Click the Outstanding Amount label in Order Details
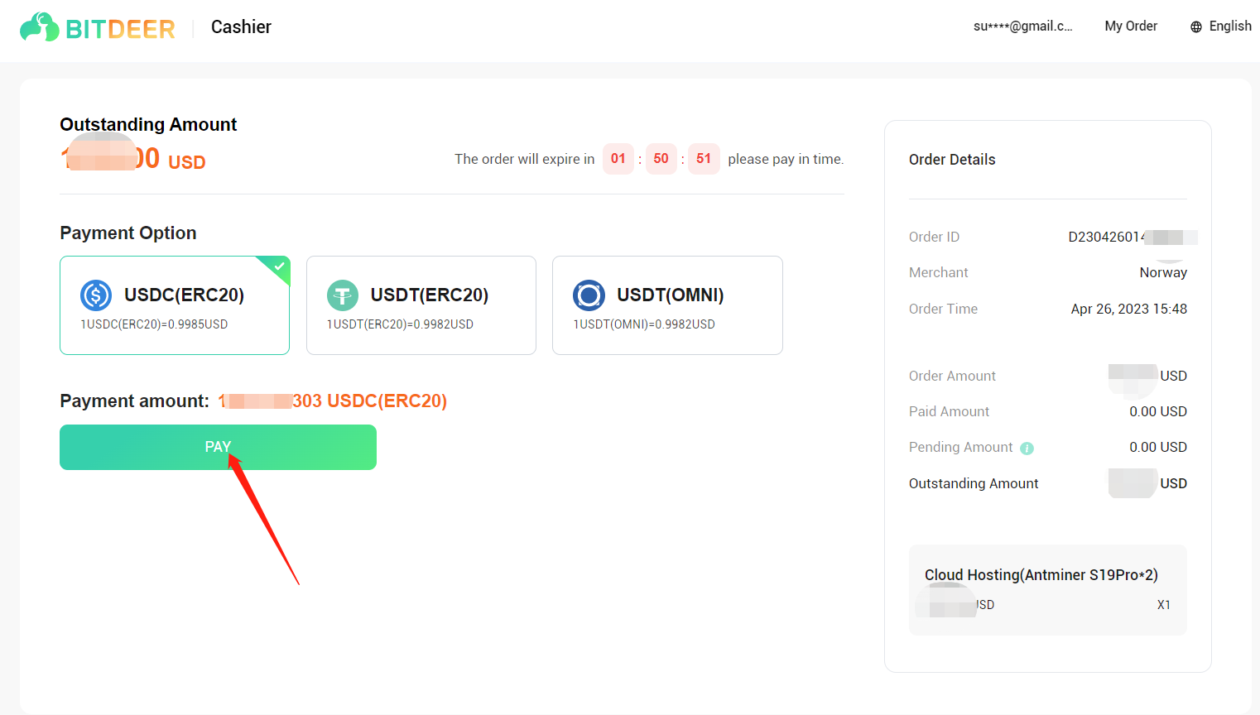1260x715 pixels. (974, 484)
